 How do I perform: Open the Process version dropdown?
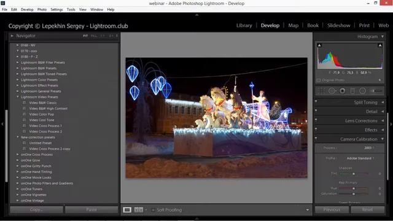(x=369, y=148)
